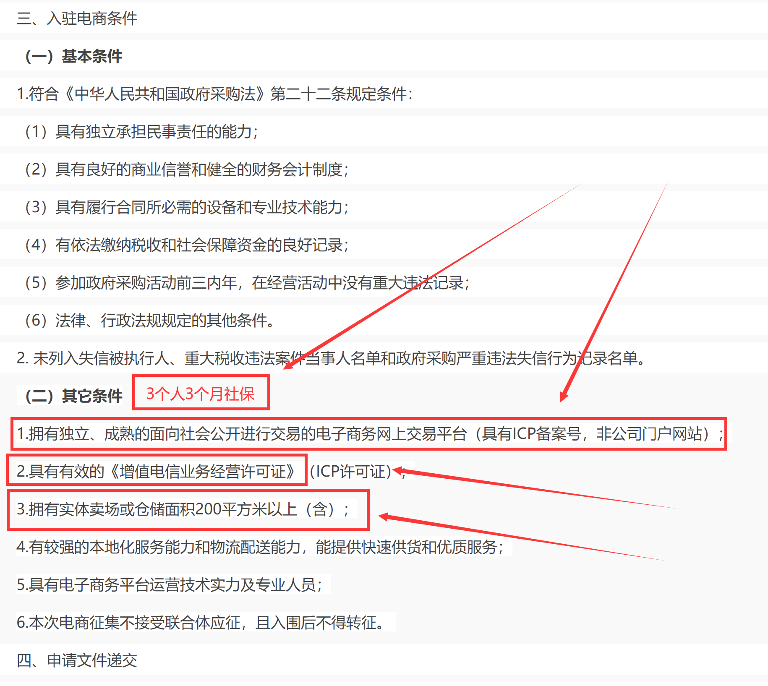Click the text '2.具有有效的《增值电信业务经营许可证》'
768x686 pixels.
157,472
